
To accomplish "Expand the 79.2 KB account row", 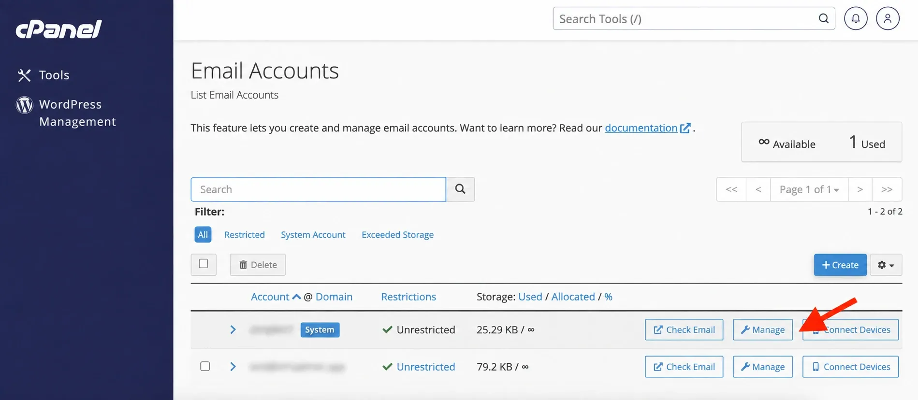I will point(233,367).
